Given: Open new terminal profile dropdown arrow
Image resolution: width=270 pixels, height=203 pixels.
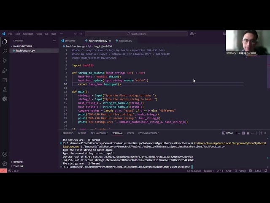Looking at the screenshot, I should pos(239,133).
